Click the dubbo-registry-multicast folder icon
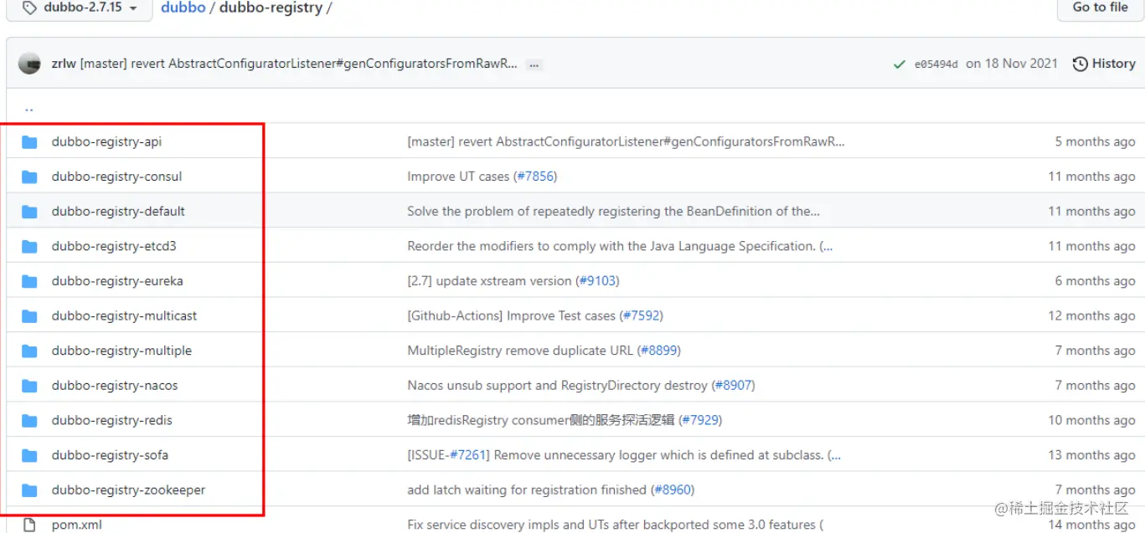Viewport: 1145px width, 533px height. (x=29, y=316)
